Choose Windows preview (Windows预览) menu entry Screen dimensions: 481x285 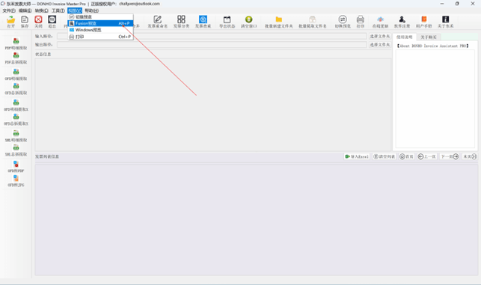point(100,30)
